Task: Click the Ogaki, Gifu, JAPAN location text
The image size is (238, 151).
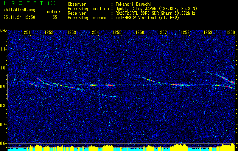Action: click(x=157, y=9)
